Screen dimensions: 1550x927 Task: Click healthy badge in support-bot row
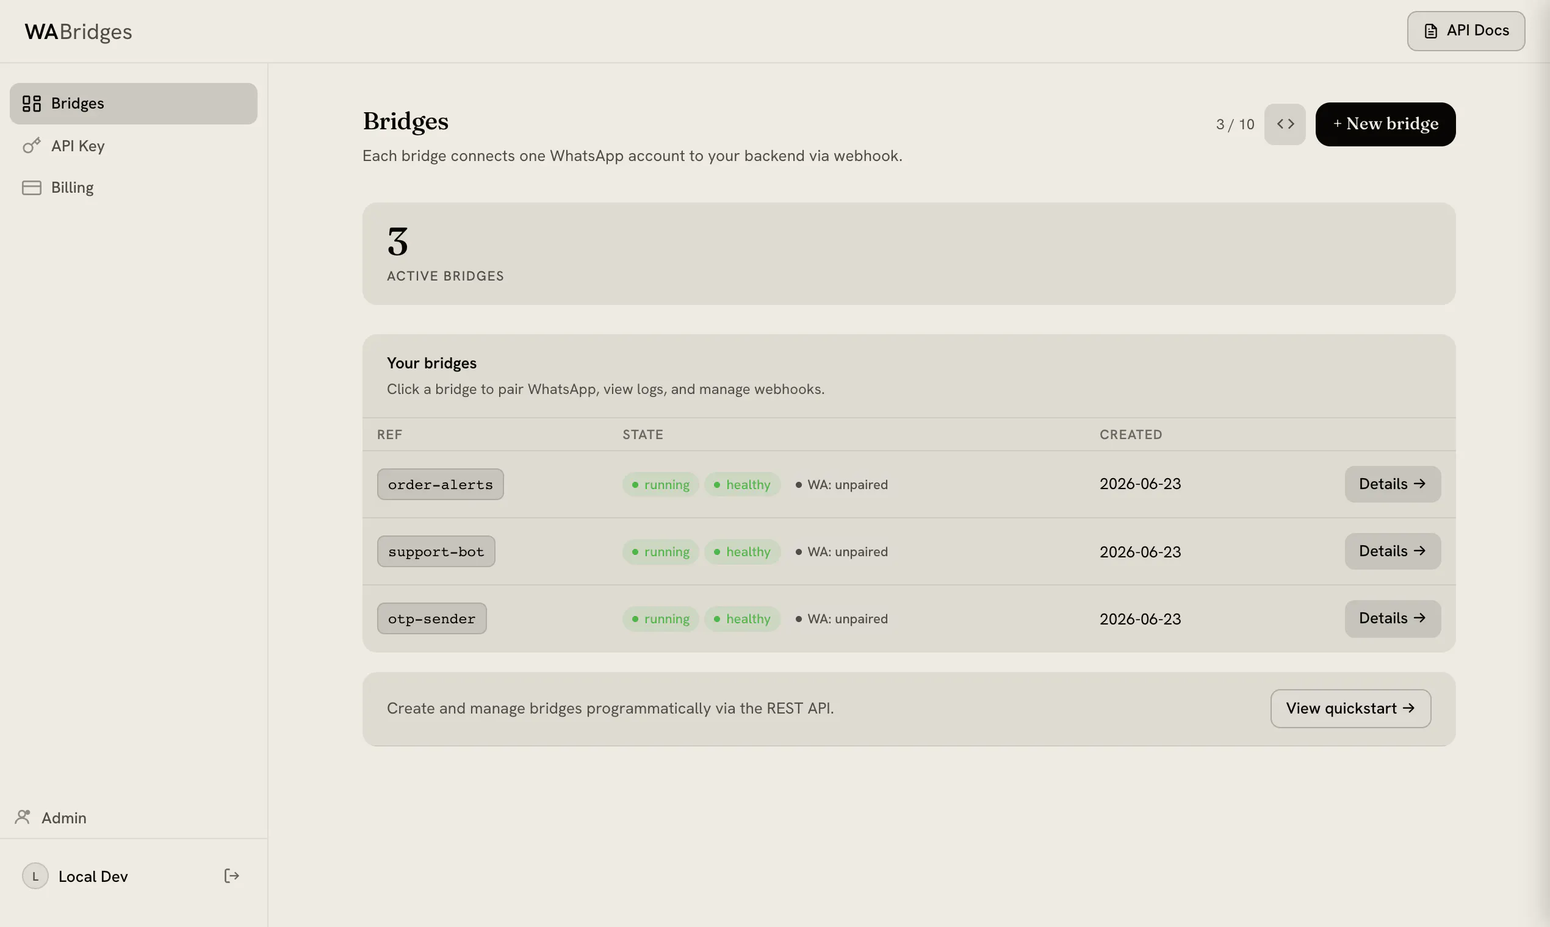click(x=742, y=551)
